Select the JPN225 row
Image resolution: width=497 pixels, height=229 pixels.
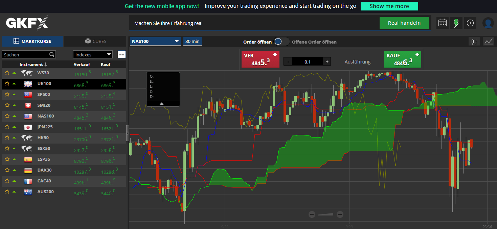click(x=64, y=127)
